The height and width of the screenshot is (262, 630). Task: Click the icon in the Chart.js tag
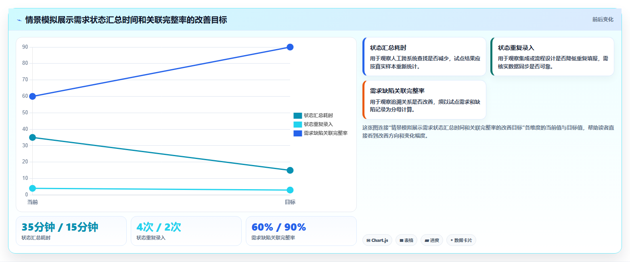point(368,241)
